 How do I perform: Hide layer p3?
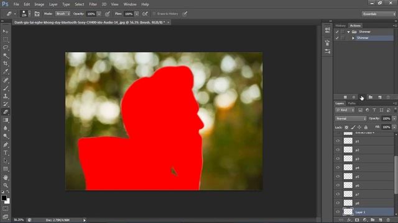(338, 159)
